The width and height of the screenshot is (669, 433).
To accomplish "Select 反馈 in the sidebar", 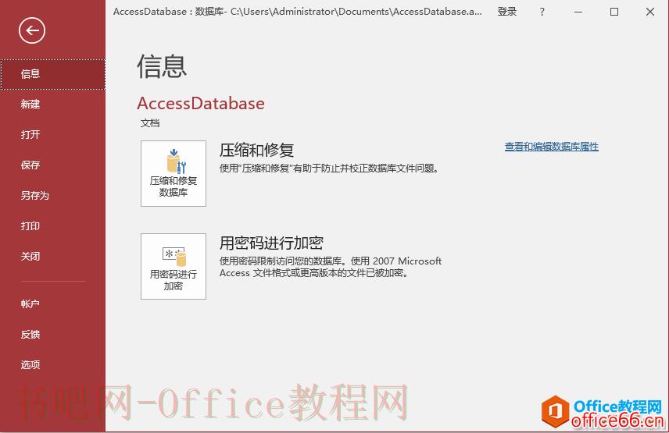I will tap(52, 335).
